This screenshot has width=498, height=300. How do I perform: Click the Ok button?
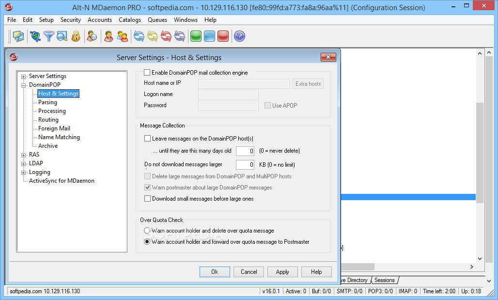pyautogui.click(x=215, y=272)
